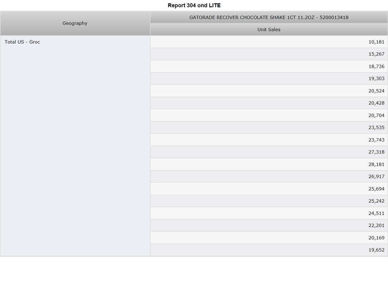Select the 26,917 table cell
Image resolution: width=388 pixels, height=286 pixels.
coord(269,177)
